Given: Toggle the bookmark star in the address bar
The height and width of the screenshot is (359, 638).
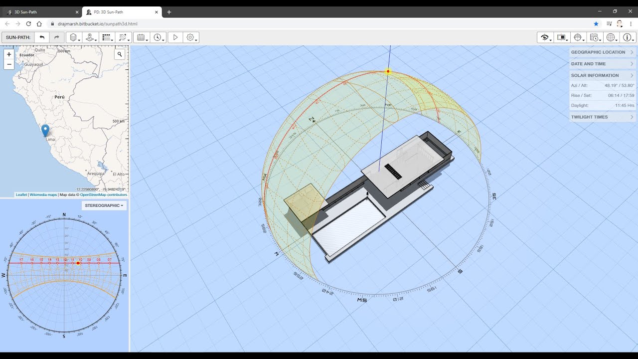Looking at the screenshot, I should [596, 23].
